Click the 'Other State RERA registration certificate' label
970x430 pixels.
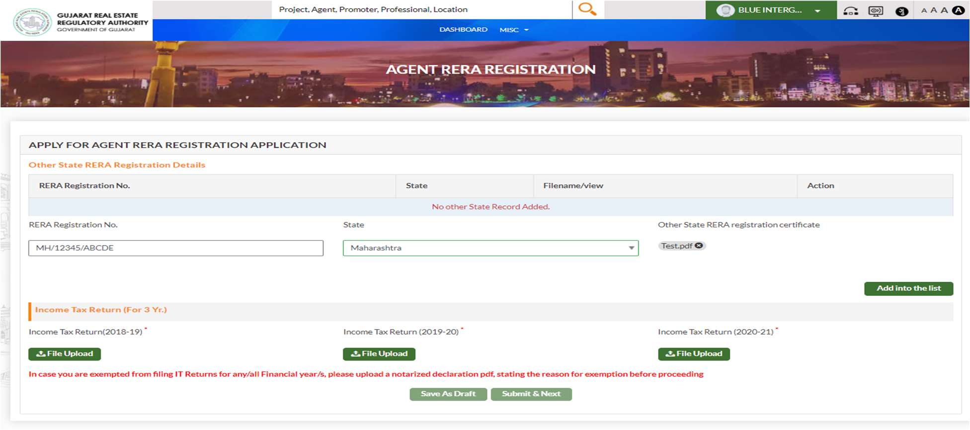pos(738,225)
